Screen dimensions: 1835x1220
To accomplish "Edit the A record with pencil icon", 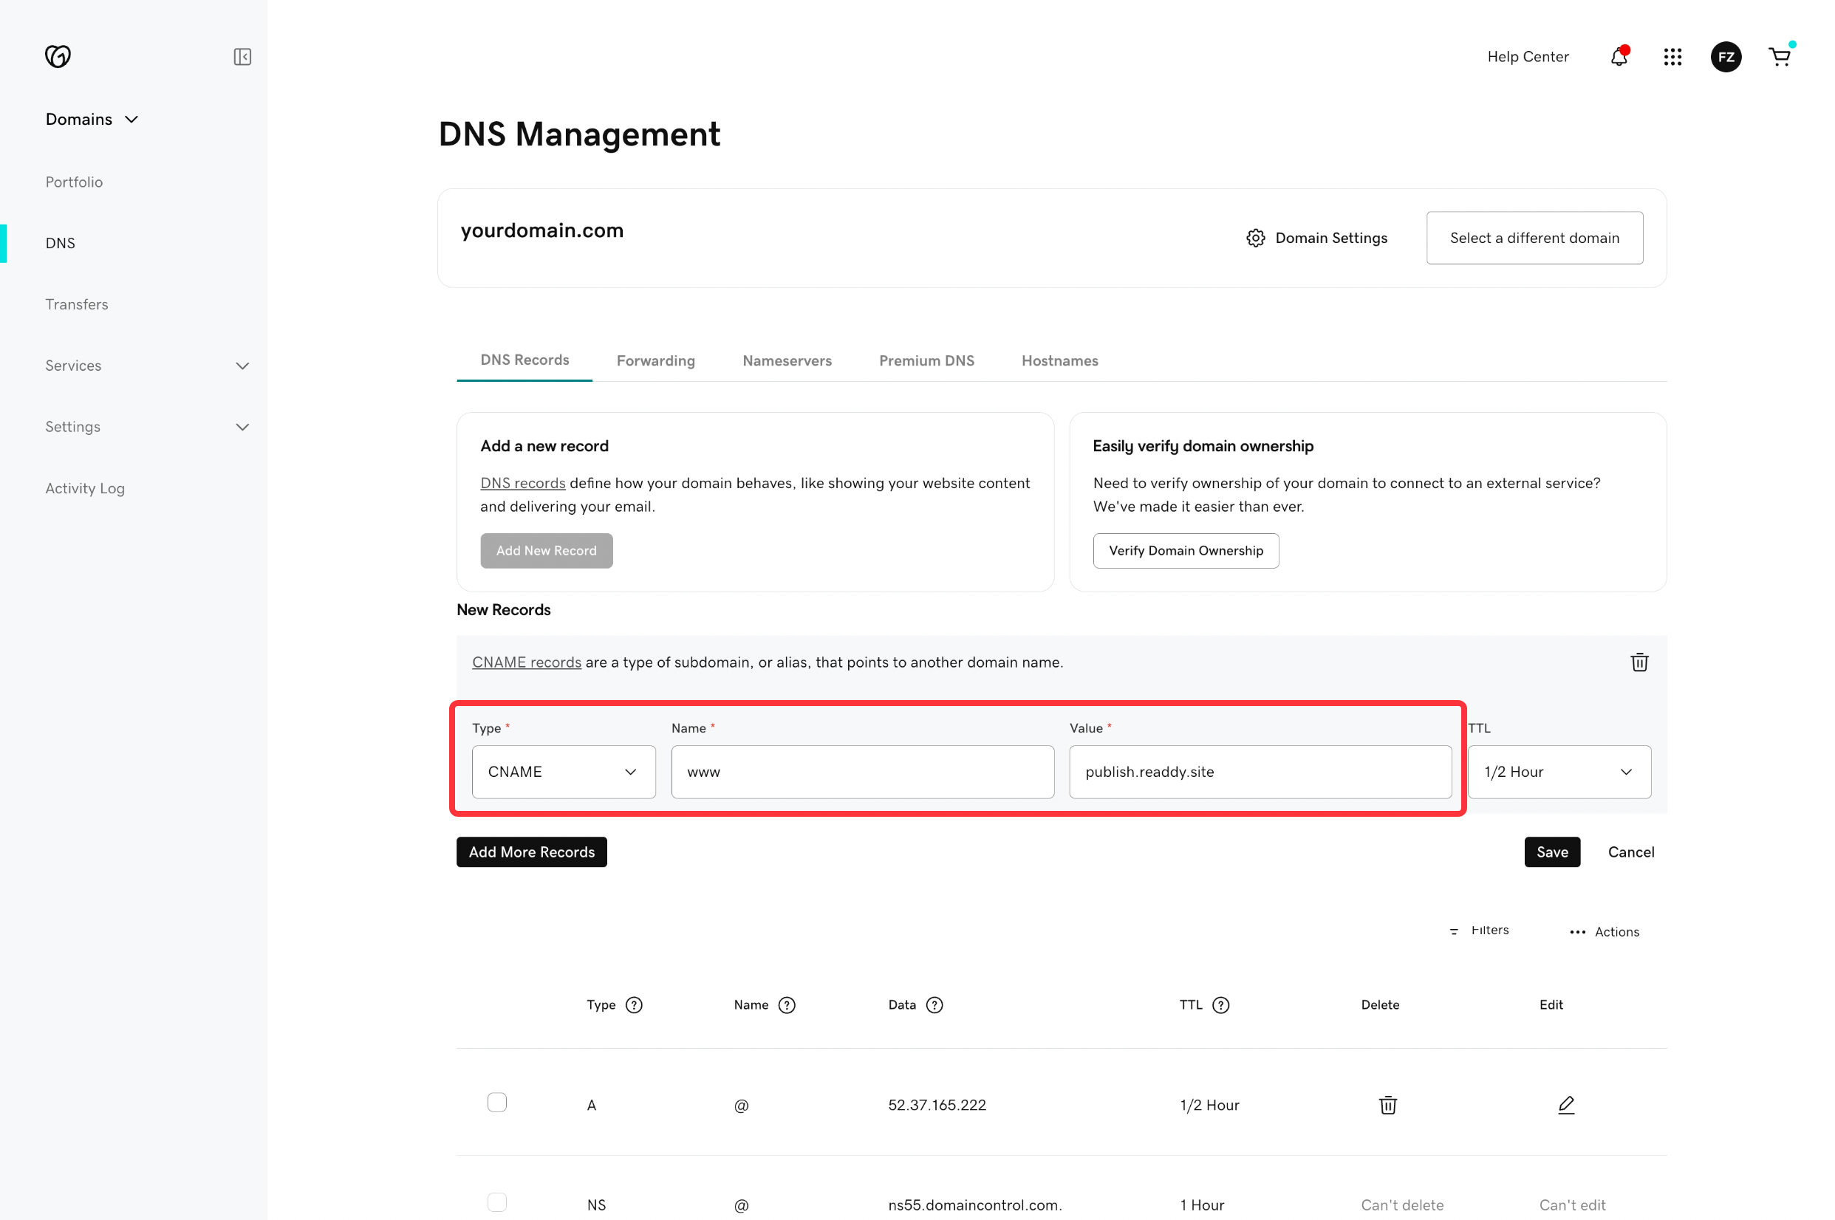I will (1566, 1105).
